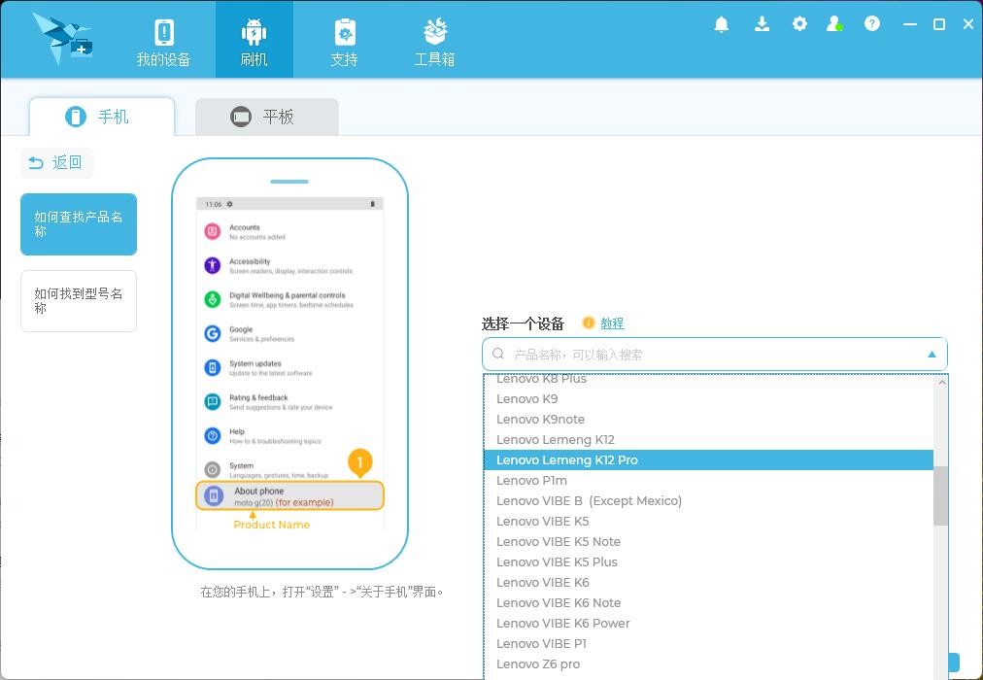Pick Lenovo VIBE K6

click(x=708, y=582)
